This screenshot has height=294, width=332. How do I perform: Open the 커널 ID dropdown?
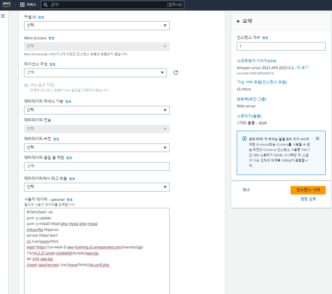[97, 26]
